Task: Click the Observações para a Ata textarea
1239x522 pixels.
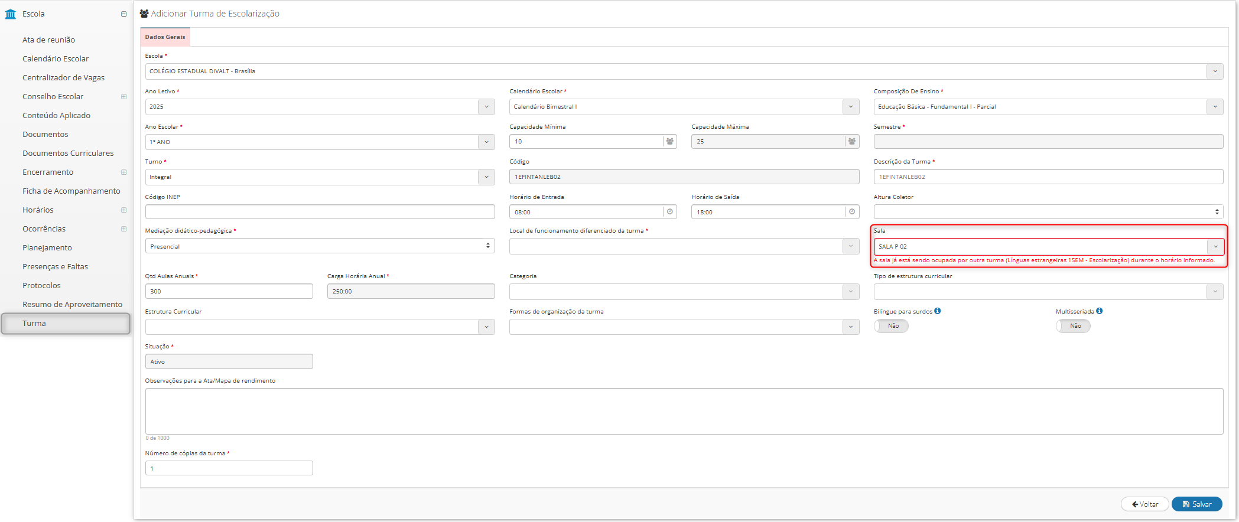Action: (x=684, y=411)
